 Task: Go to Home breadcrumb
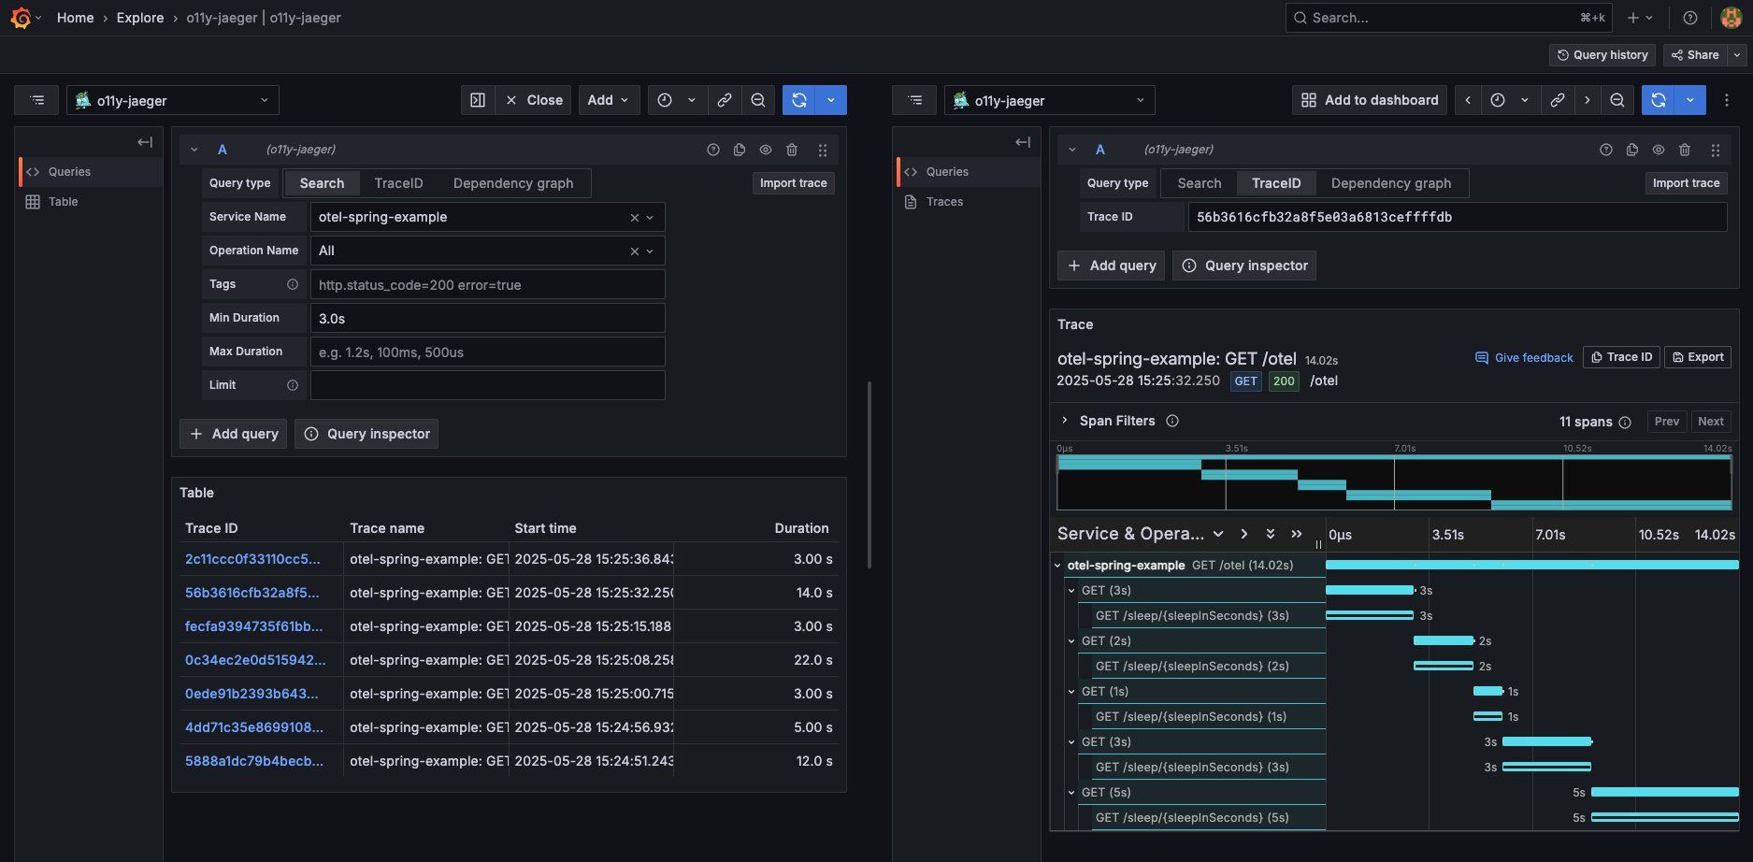(75, 18)
